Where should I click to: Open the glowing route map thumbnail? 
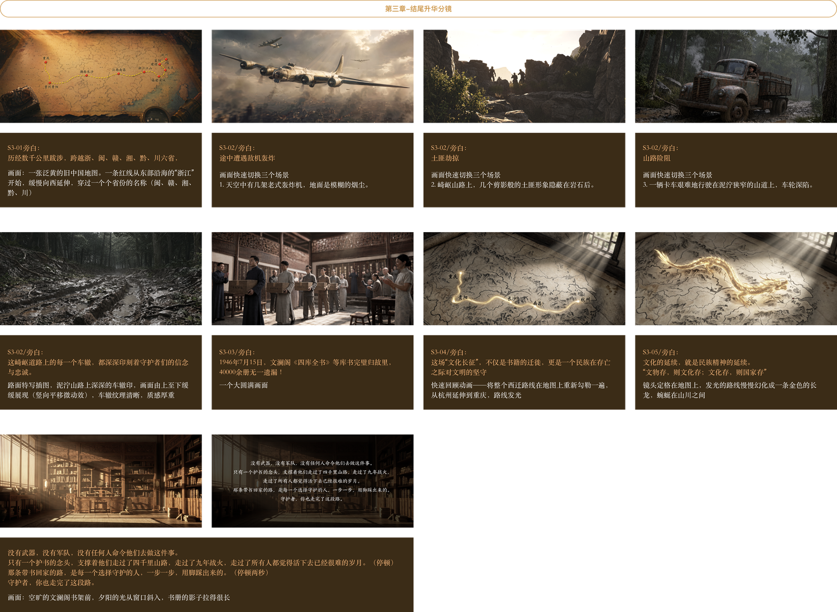(x=525, y=279)
